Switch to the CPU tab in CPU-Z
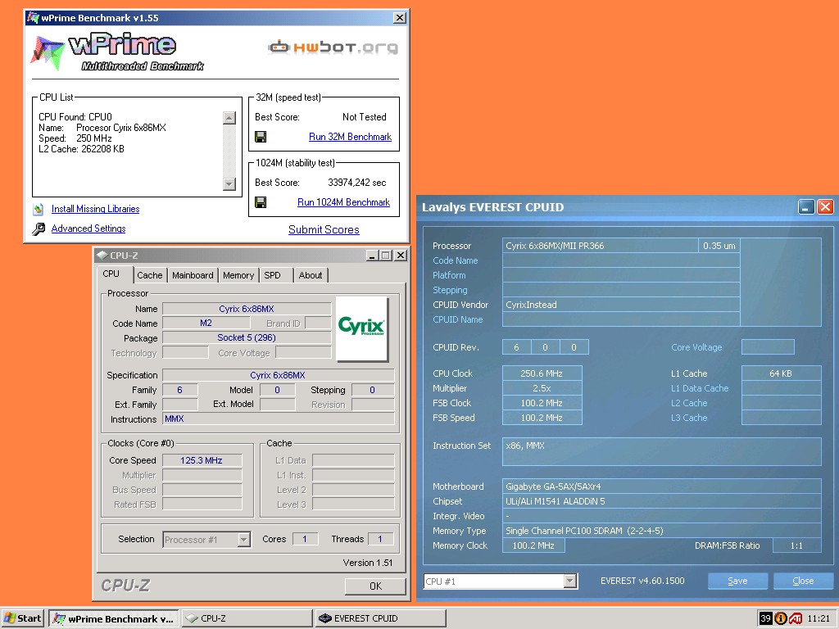 pos(111,274)
